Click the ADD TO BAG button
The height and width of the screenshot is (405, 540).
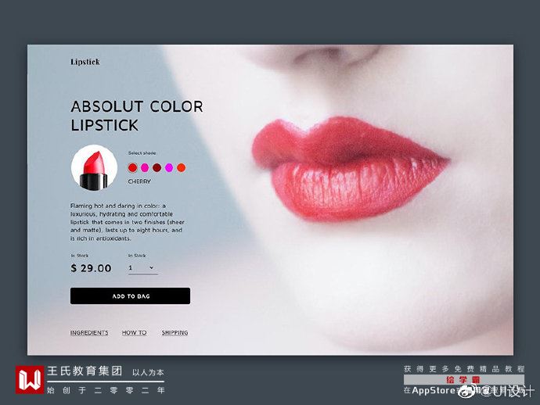(130, 296)
